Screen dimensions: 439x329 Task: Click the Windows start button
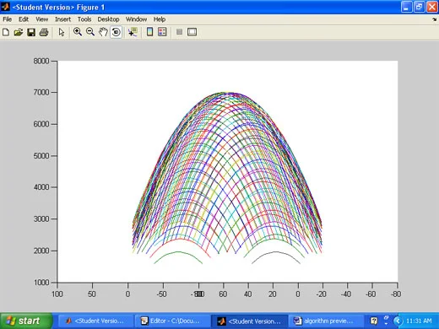[x=26, y=321]
